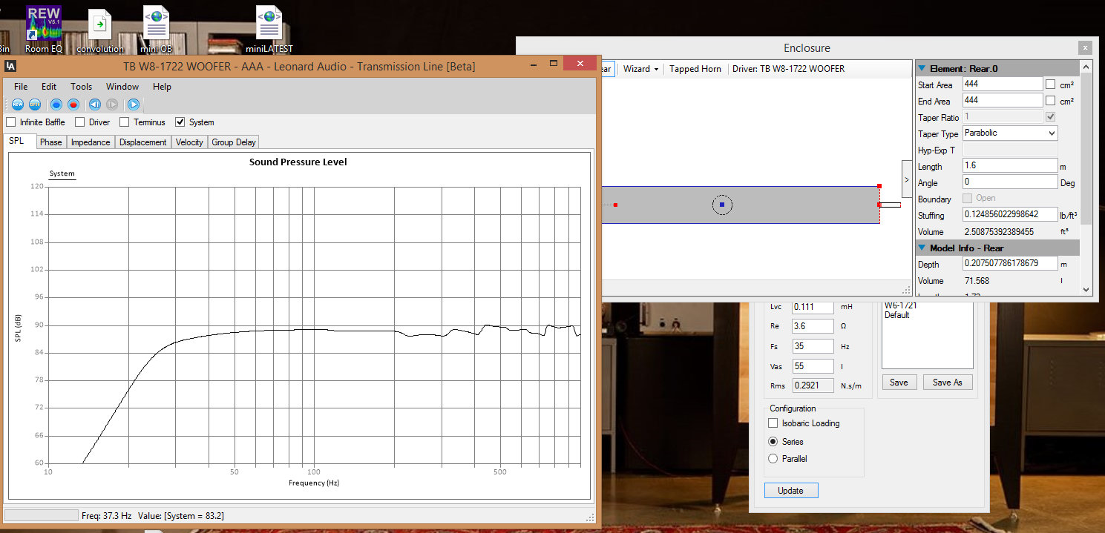Select the W6-1721 entry in driver list

[902, 305]
